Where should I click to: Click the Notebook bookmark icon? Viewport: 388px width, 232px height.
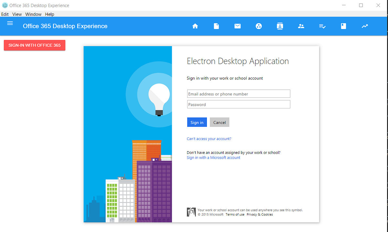pos(343,26)
